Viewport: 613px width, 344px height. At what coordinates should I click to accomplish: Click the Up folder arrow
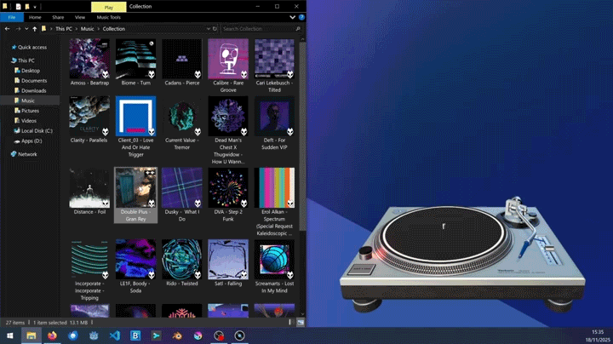point(34,29)
